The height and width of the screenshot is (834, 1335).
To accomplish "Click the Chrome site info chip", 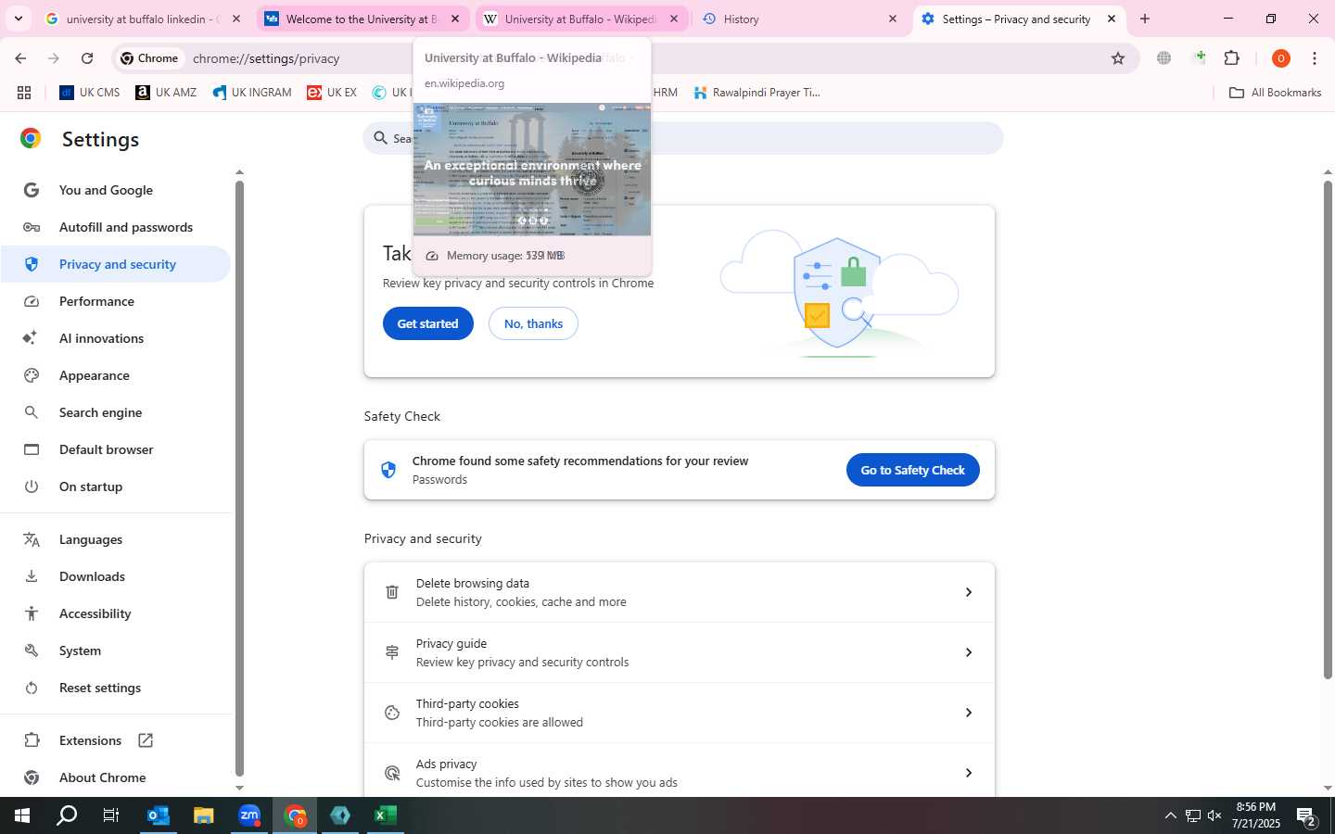I will click(x=150, y=58).
